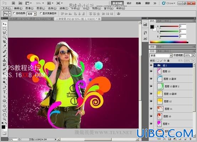Select the Move tool in the toolbox
The width and height of the screenshot is (197, 142).
(5, 24)
